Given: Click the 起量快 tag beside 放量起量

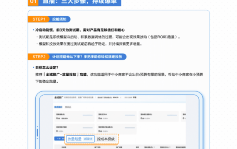Looking at the screenshot, I should pos(88,139).
